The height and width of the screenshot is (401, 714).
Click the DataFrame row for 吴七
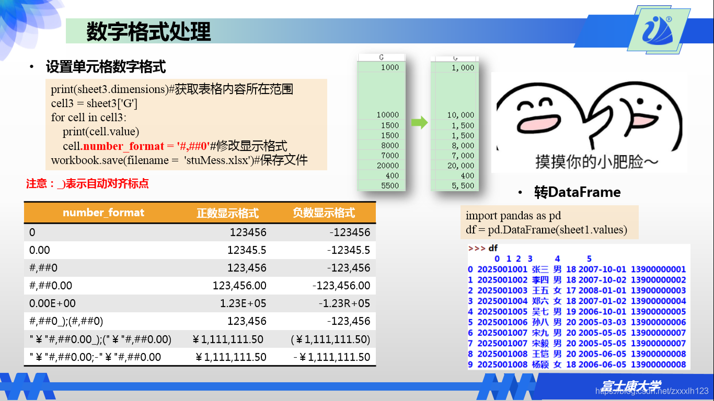pos(577,312)
